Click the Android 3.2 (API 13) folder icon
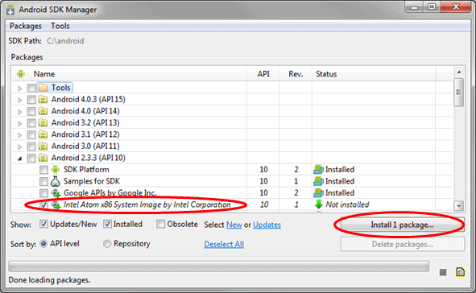The image size is (476, 293). pyautogui.click(x=43, y=123)
